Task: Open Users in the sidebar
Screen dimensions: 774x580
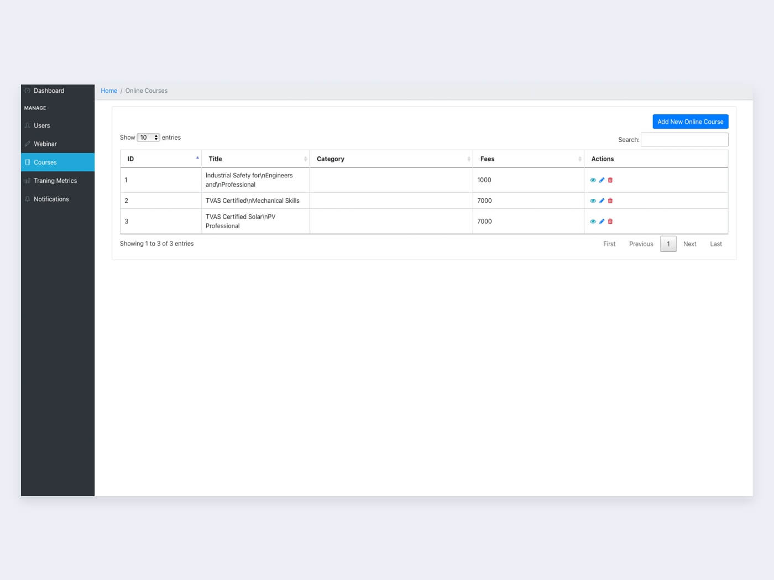Action: click(x=42, y=126)
